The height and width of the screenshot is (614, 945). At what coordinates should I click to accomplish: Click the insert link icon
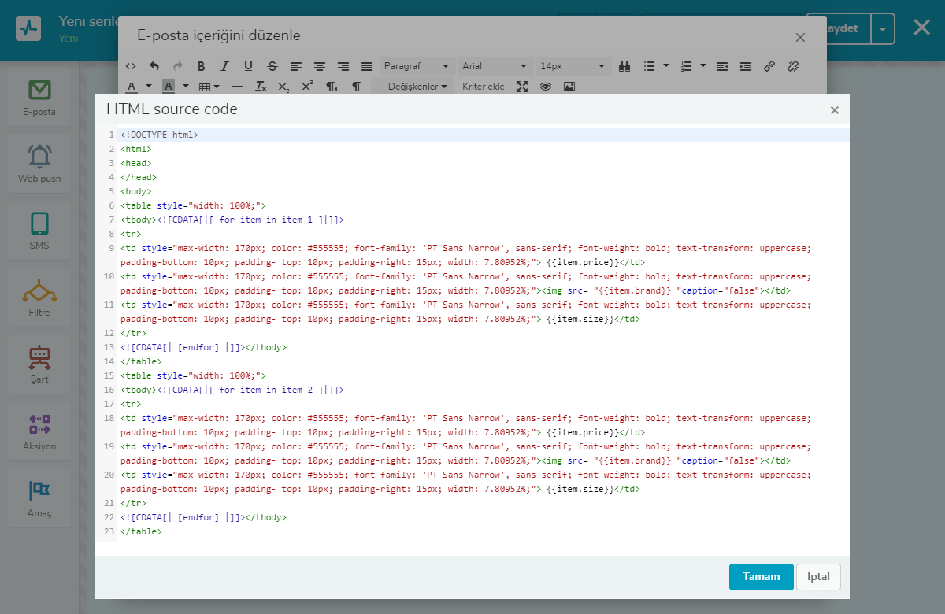pyautogui.click(x=769, y=66)
